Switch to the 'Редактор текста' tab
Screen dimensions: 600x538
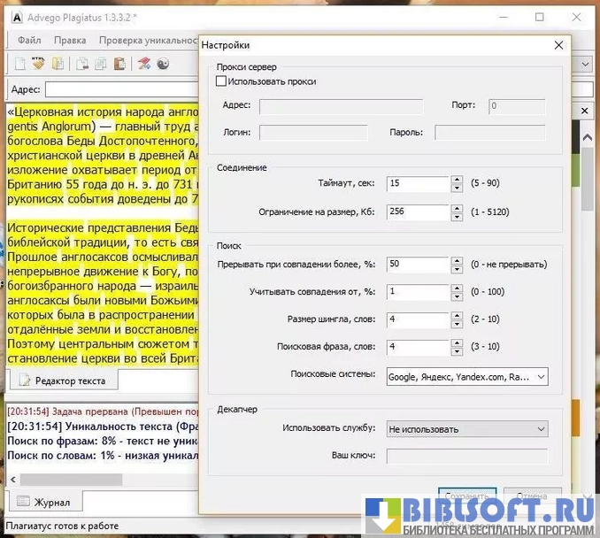62,380
